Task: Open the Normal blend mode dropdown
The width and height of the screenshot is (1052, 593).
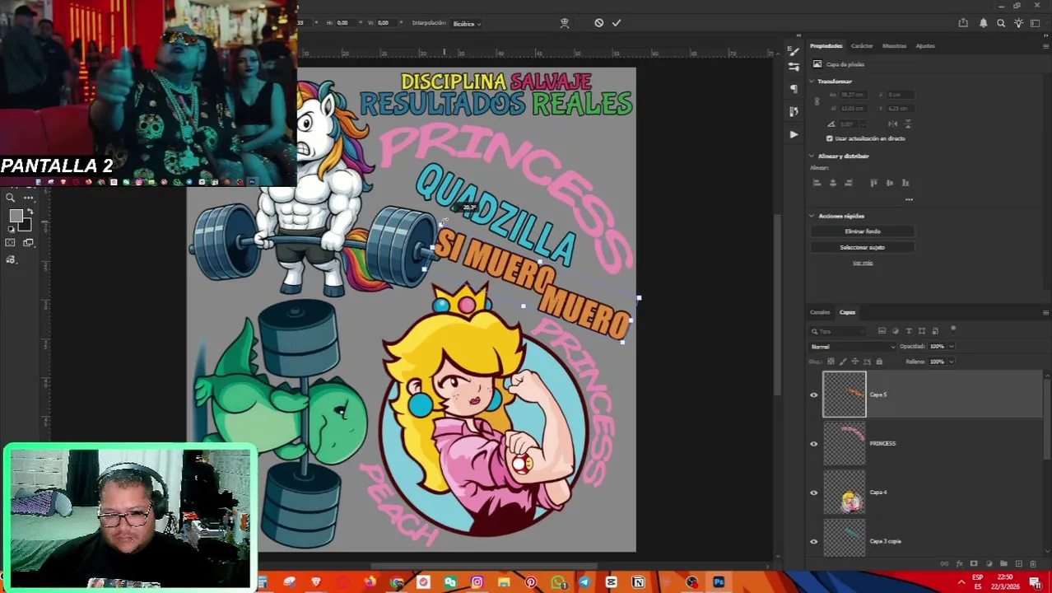Action: 853,347
